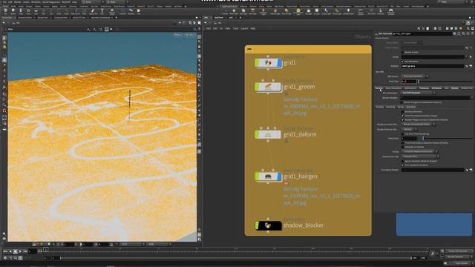Click the Procedural Shader input field

433,170
